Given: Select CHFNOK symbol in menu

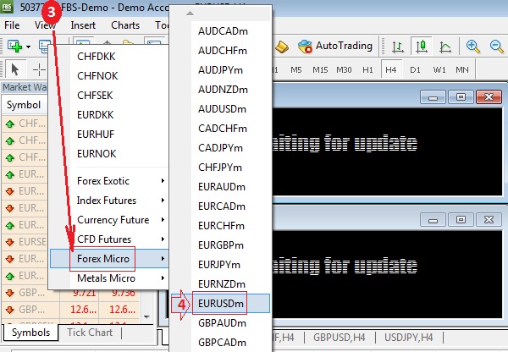Looking at the screenshot, I should pos(109,76).
